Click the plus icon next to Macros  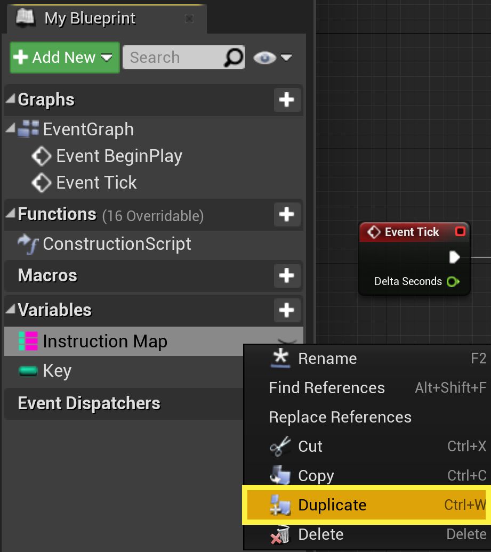pos(287,275)
